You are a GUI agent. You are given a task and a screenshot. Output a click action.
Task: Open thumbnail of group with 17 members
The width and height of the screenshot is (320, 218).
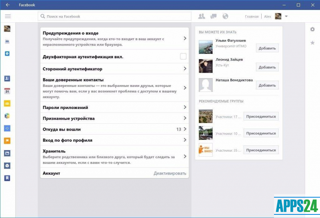(206, 116)
